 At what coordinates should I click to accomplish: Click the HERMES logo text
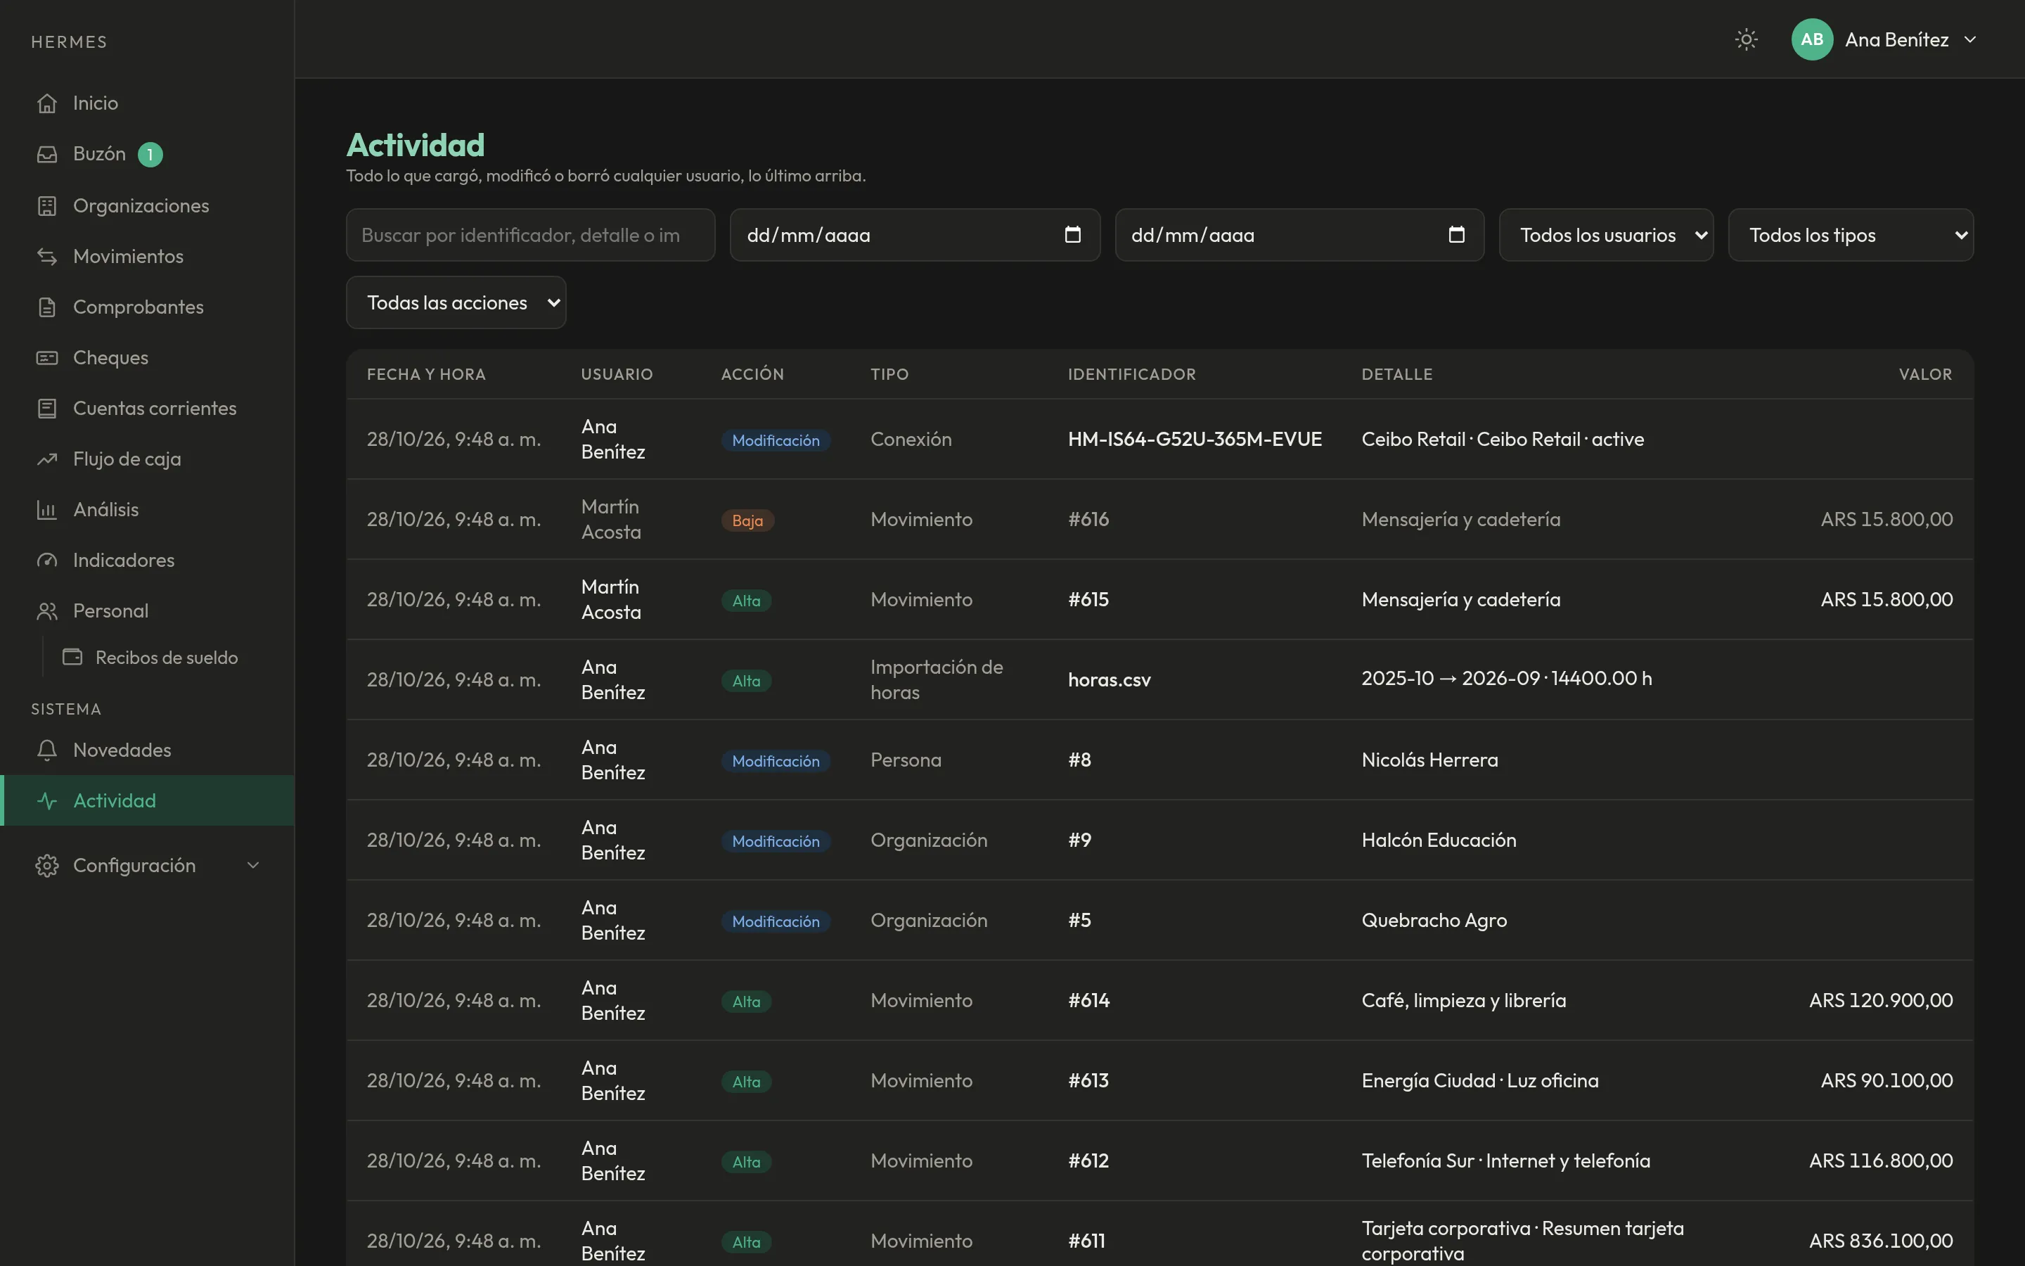(70, 42)
